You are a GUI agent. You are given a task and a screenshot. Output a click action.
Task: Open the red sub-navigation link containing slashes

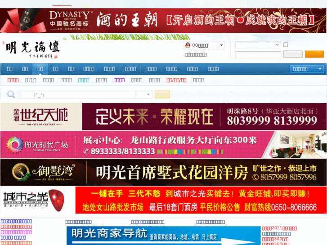pyautogui.click(x=176, y=80)
